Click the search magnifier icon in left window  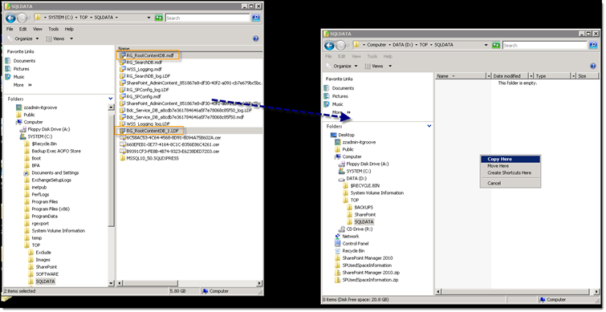coord(256,18)
